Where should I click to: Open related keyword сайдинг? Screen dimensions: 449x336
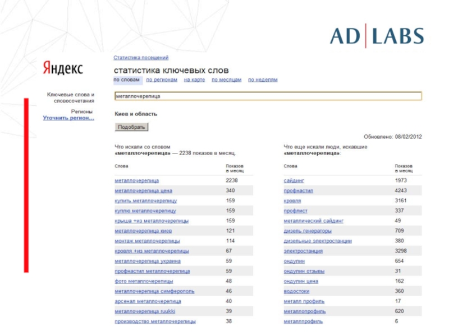pos(294,180)
